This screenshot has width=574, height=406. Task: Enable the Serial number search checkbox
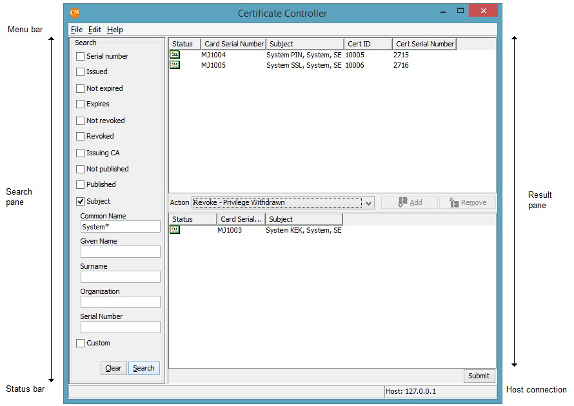pos(81,56)
